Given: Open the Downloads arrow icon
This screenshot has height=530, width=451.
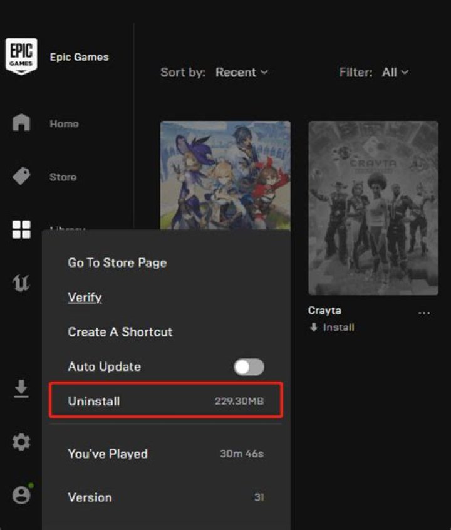Looking at the screenshot, I should pyautogui.click(x=21, y=389).
